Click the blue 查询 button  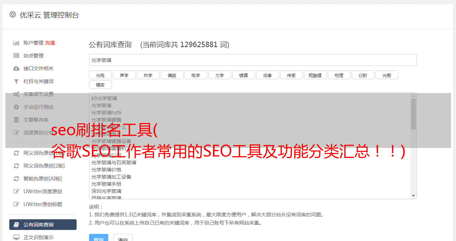coord(98,238)
